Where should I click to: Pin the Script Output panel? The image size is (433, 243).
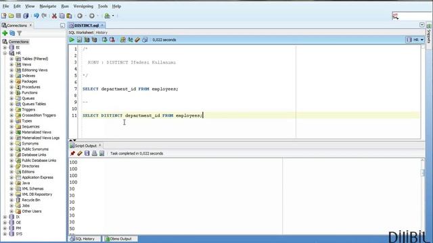(x=72, y=153)
